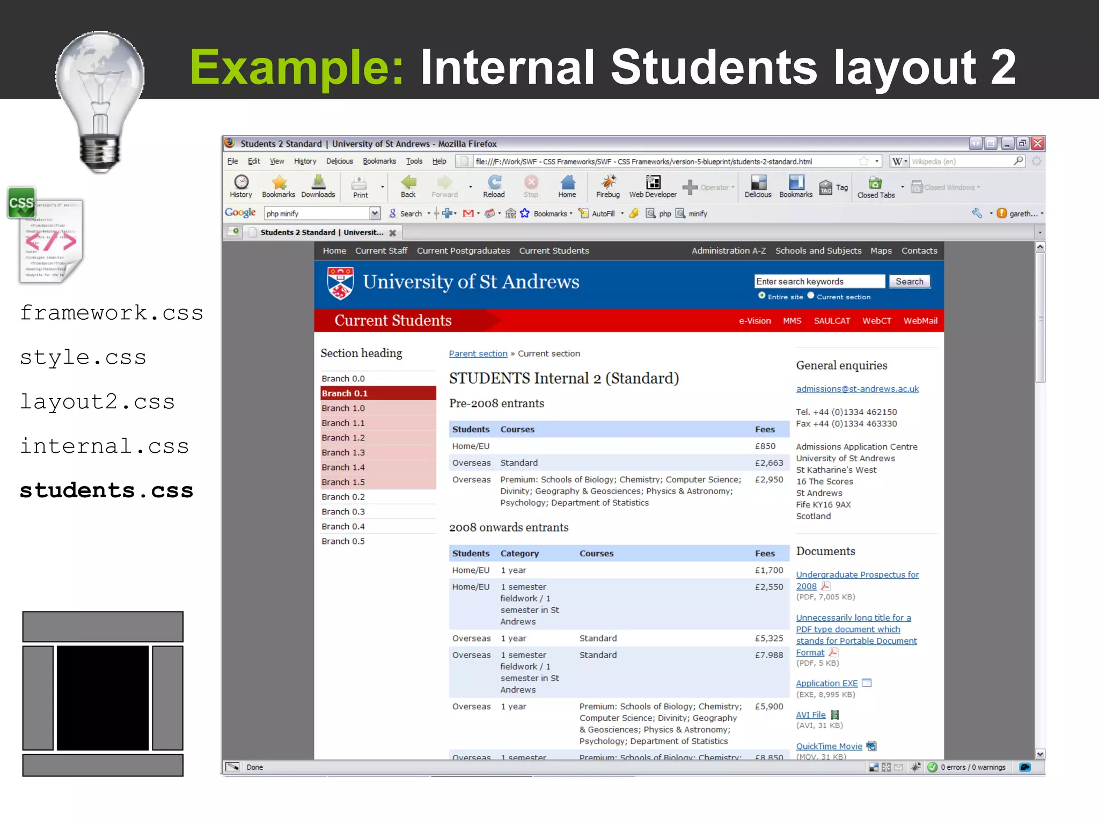
Task: Open the Tools menu
Action: tap(414, 161)
